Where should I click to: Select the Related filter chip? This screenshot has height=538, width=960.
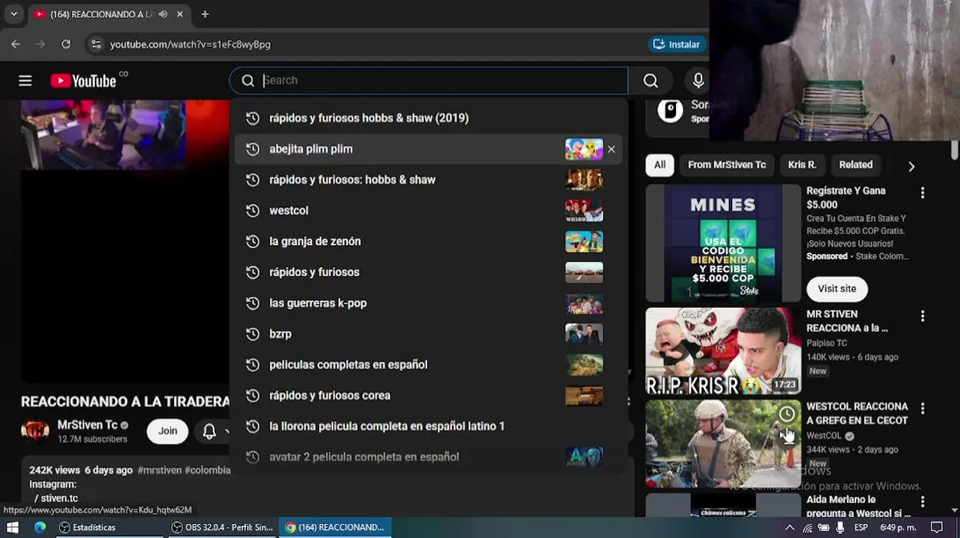coord(855,164)
